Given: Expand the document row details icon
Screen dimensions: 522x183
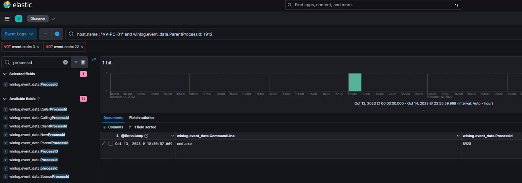Looking at the screenshot, I should pyautogui.click(x=104, y=144).
